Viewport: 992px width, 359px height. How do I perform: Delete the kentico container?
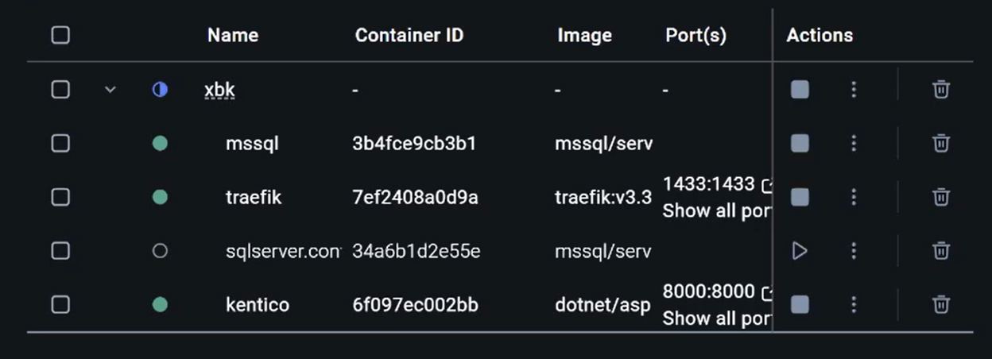940,304
